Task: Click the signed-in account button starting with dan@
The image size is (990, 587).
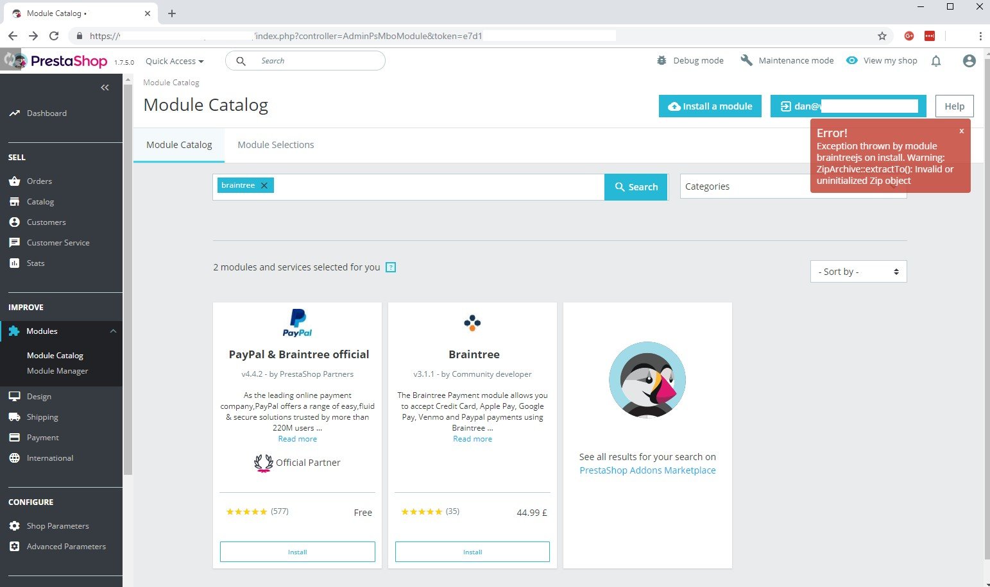Action: 848,106
